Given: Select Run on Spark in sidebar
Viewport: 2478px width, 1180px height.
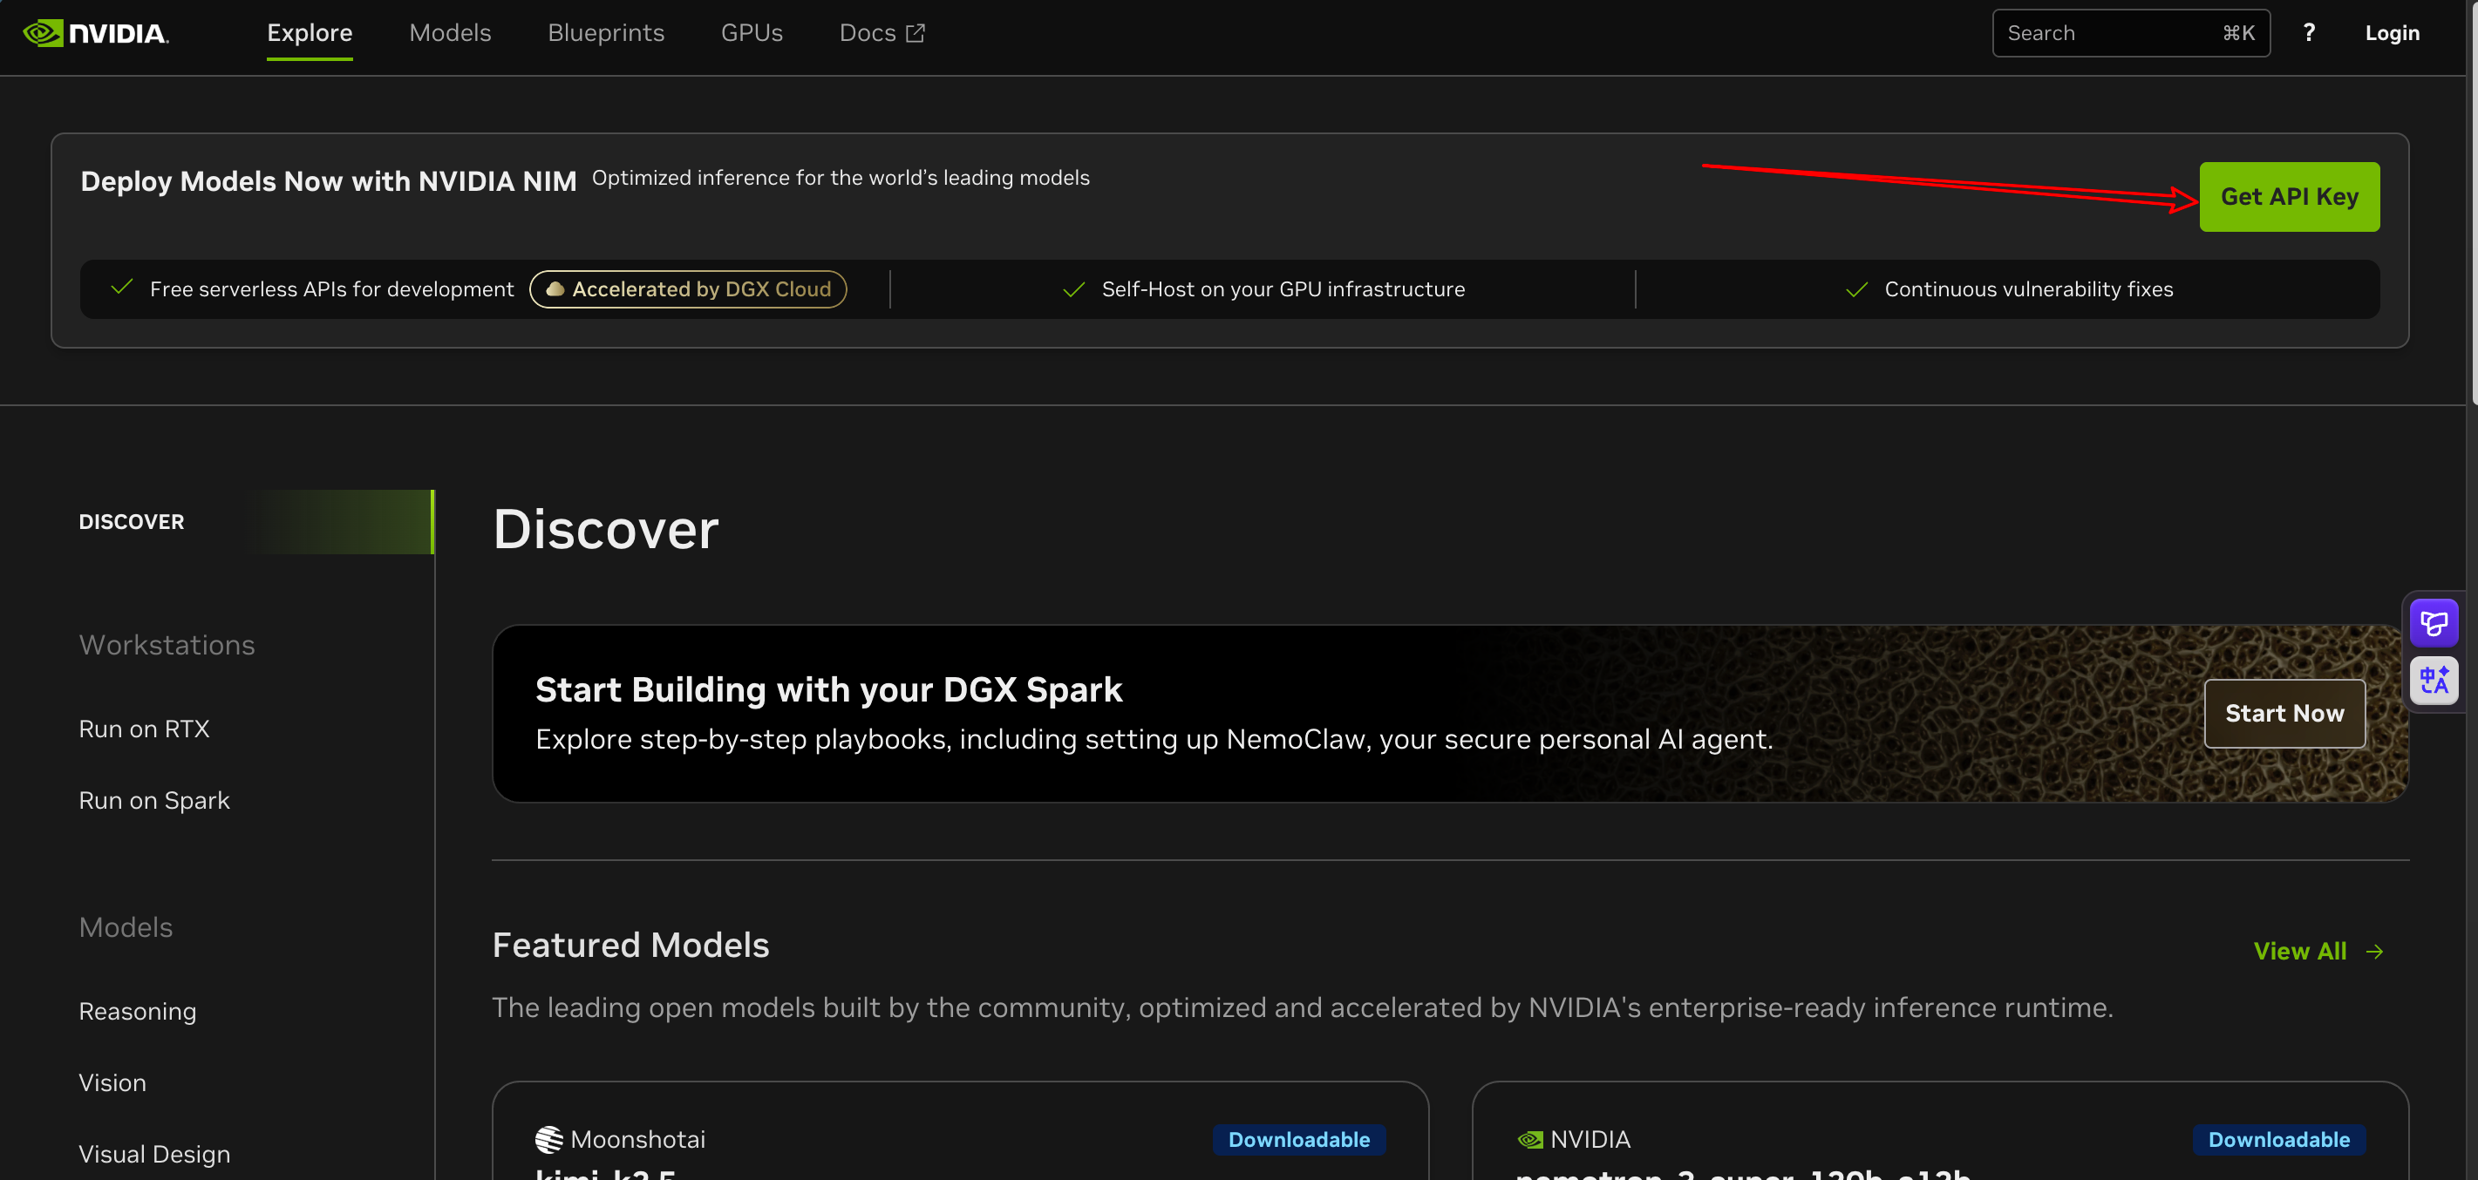Looking at the screenshot, I should (x=154, y=800).
